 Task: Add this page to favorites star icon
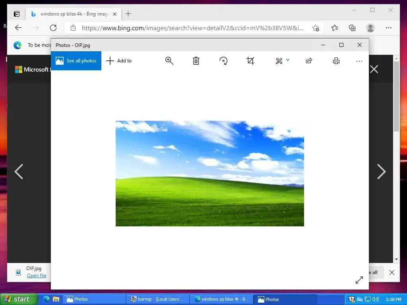(316, 28)
